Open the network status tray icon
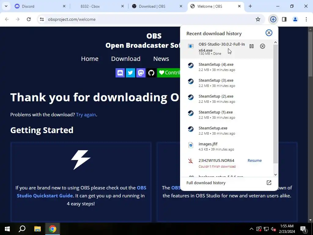The height and width of the screenshot is (235, 313). tap(266, 229)
